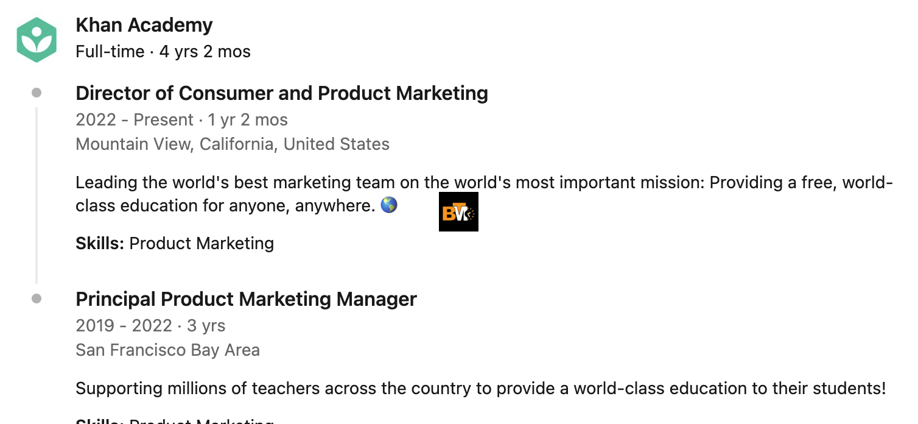Select the "Director of Consumer and Product Marketing" title
918x424 pixels.
pos(282,93)
